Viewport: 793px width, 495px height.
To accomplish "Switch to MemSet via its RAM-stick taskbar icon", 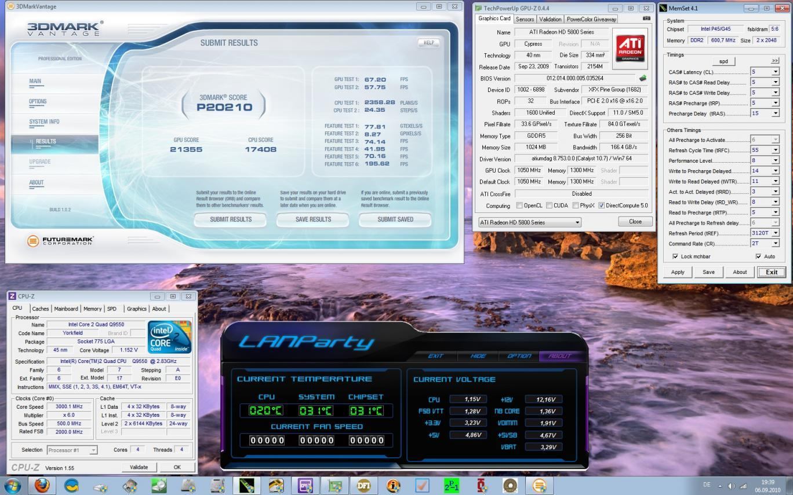I will pyautogui.click(x=246, y=485).
